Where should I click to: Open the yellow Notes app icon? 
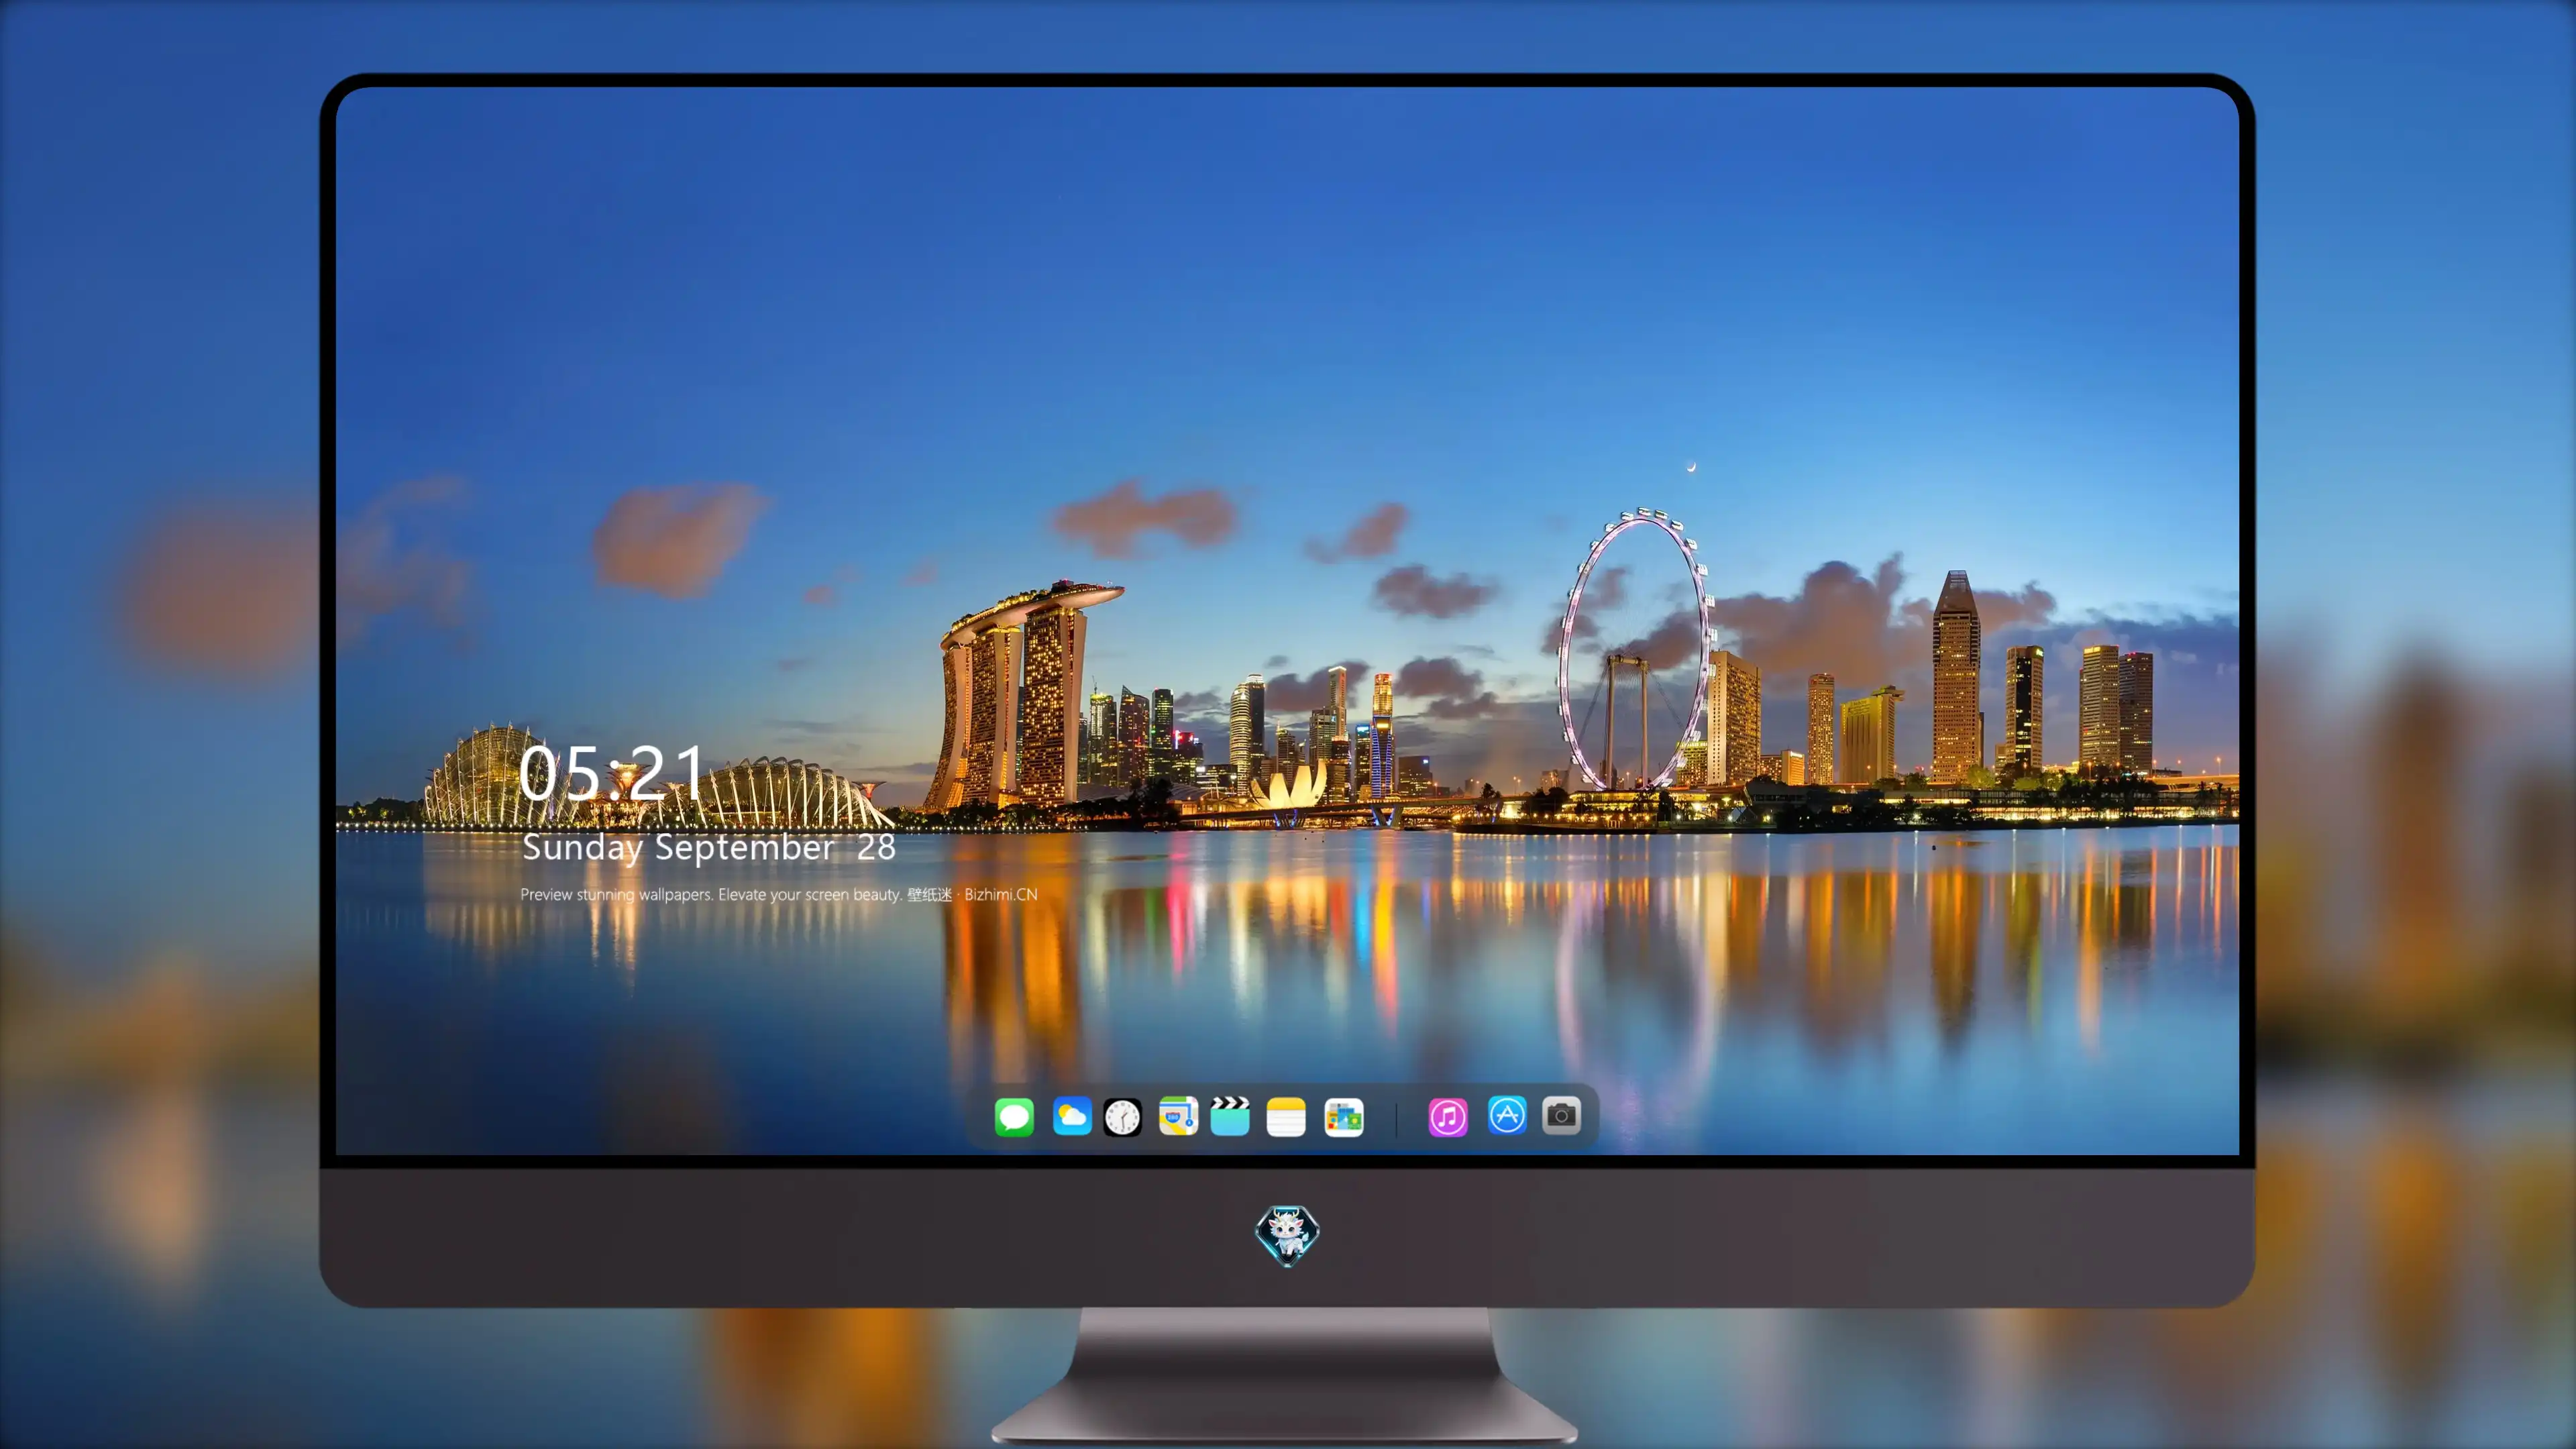coord(1286,1116)
